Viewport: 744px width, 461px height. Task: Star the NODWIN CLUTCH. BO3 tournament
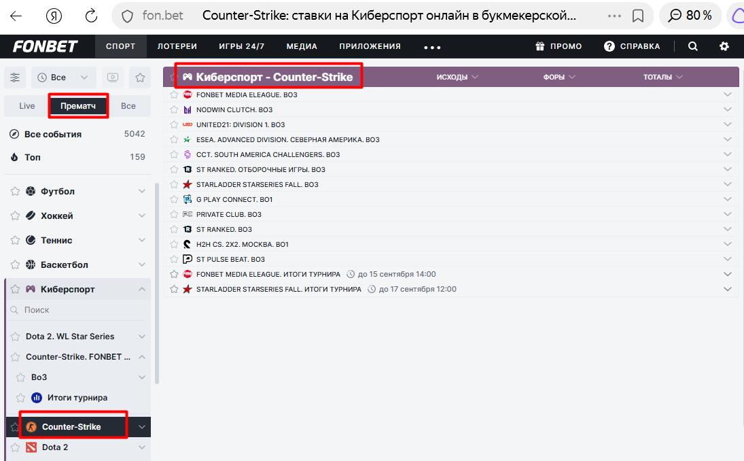(174, 109)
